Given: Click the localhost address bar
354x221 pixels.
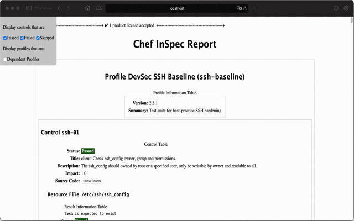Looking at the screenshot, I should (177, 8).
